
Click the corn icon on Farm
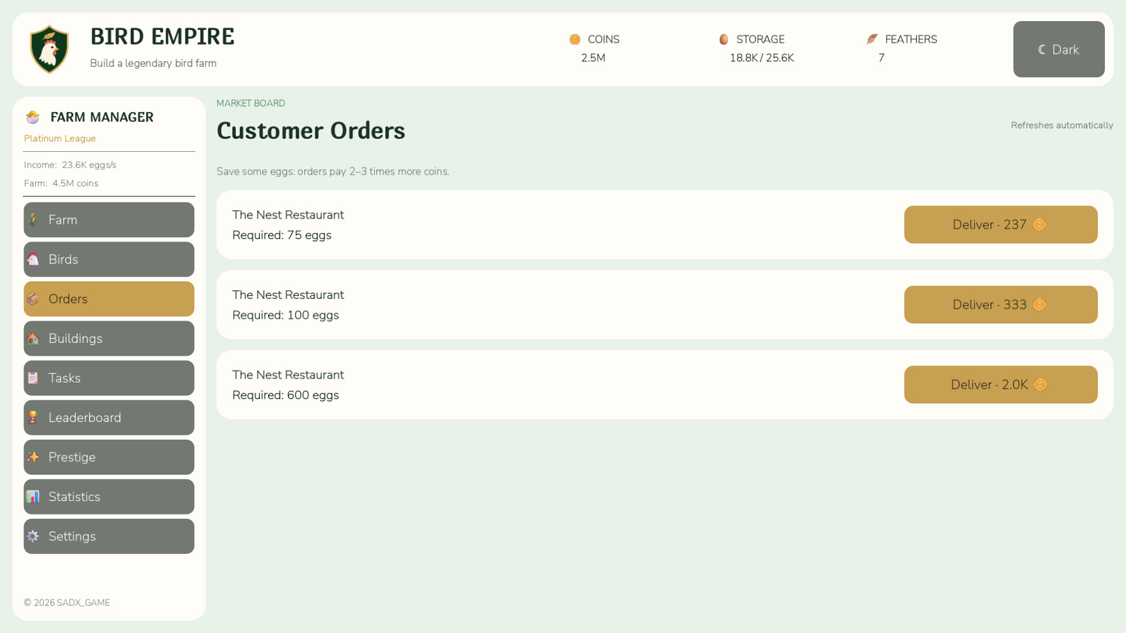pyautogui.click(x=33, y=220)
